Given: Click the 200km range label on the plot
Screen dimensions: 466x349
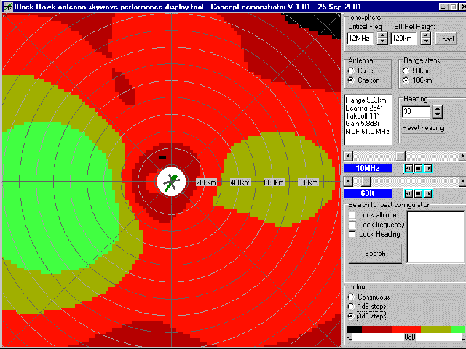Looking at the screenshot, I should (x=206, y=182).
